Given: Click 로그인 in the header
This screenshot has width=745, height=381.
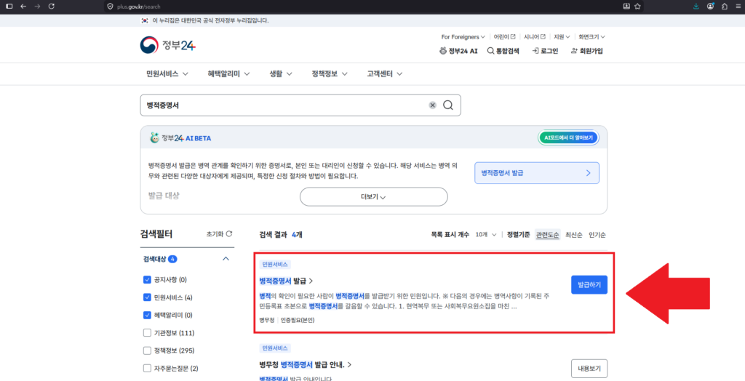Looking at the screenshot, I should [x=545, y=51].
